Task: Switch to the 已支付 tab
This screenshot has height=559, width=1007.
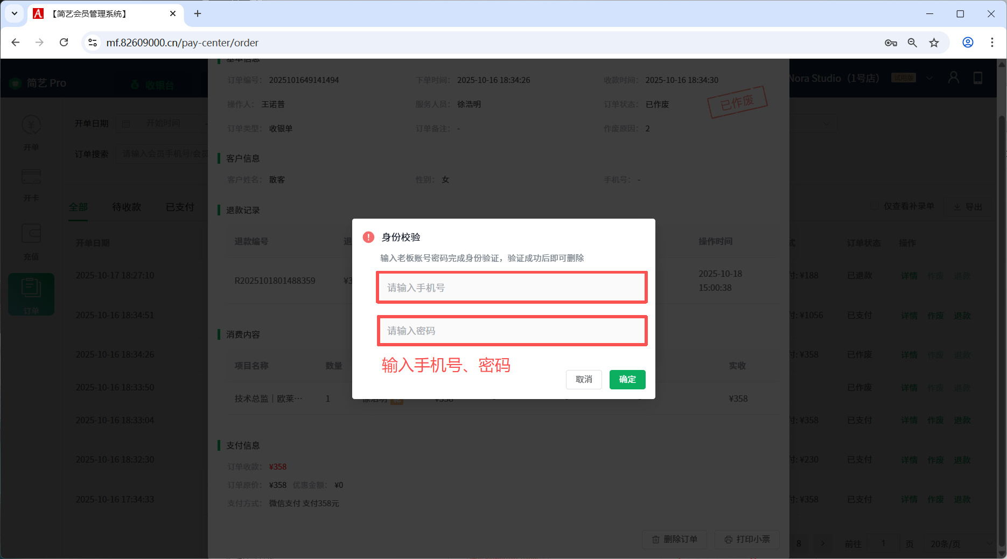Action: (x=180, y=207)
